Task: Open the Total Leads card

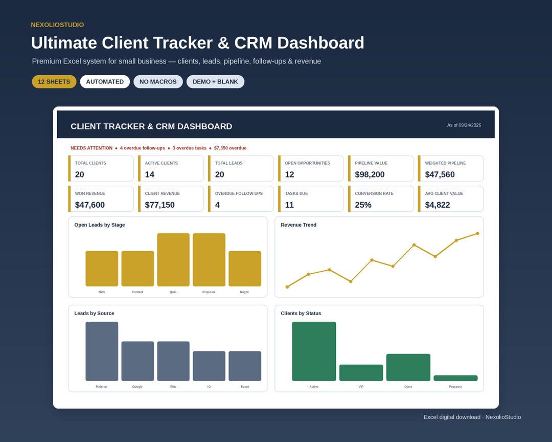Action: click(x=241, y=168)
